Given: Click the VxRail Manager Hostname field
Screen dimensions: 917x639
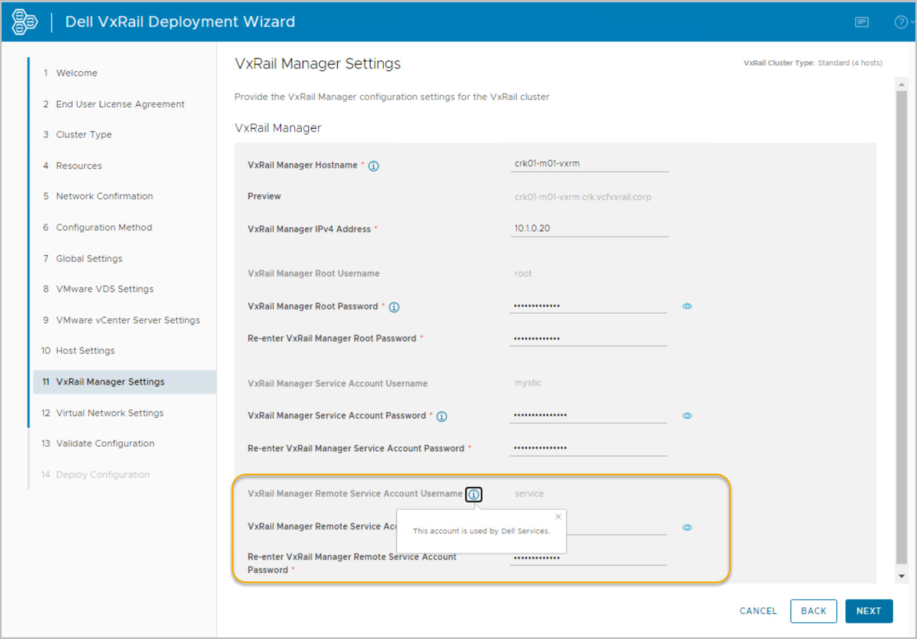Looking at the screenshot, I should pyautogui.click(x=589, y=164).
